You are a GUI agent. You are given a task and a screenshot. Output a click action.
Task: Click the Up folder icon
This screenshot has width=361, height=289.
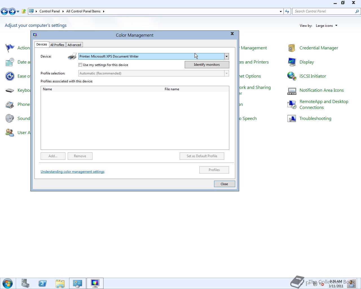point(24,11)
